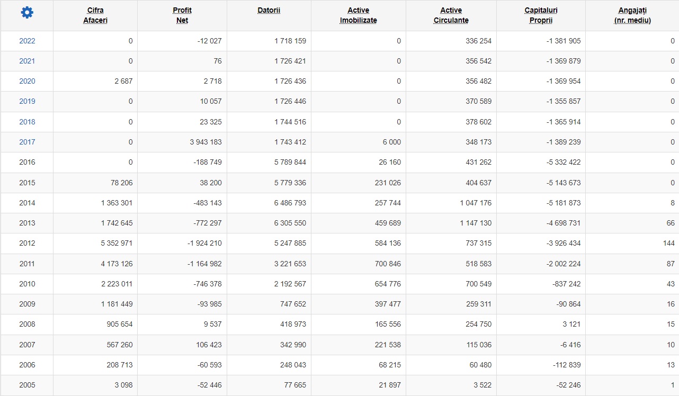Open the table settings gear icon
679x396 pixels.
click(x=27, y=13)
